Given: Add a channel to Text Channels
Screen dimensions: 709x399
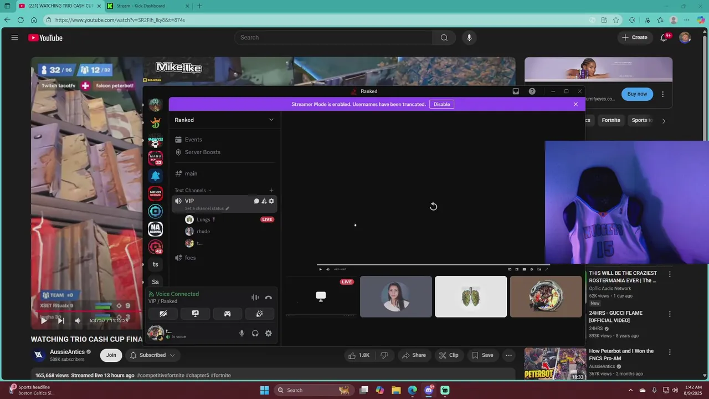Looking at the screenshot, I should pos(271,190).
